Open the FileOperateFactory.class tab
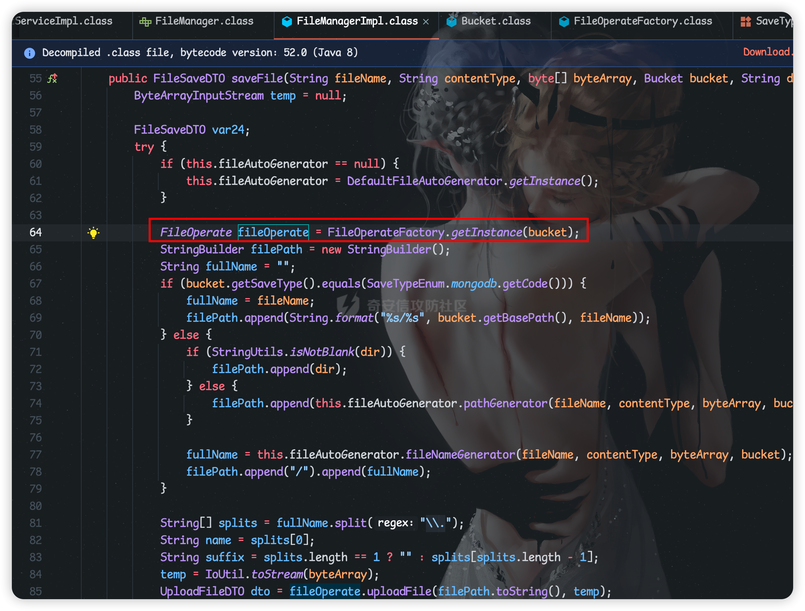The image size is (805, 611). click(x=642, y=21)
